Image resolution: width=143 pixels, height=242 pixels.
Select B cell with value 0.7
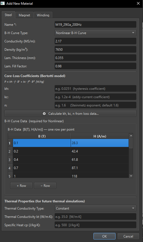point(42,168)
